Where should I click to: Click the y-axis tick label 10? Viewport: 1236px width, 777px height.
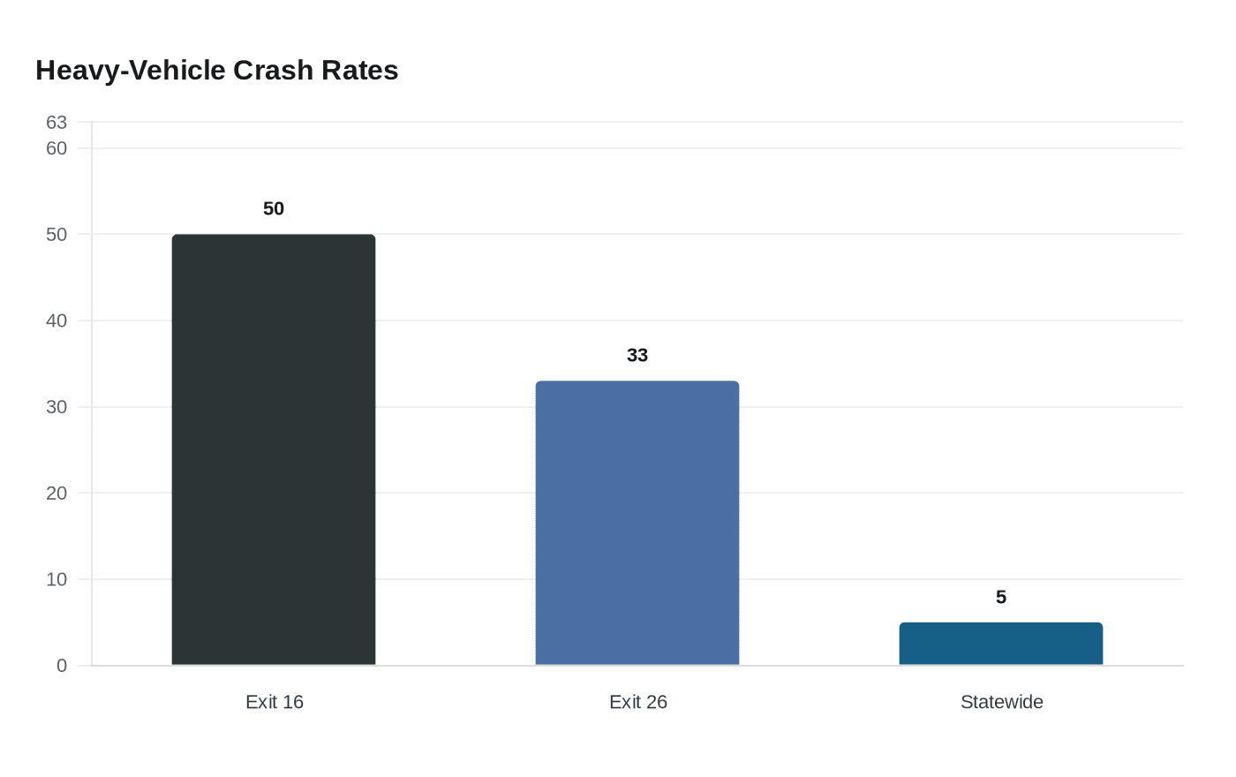point(57,579)
